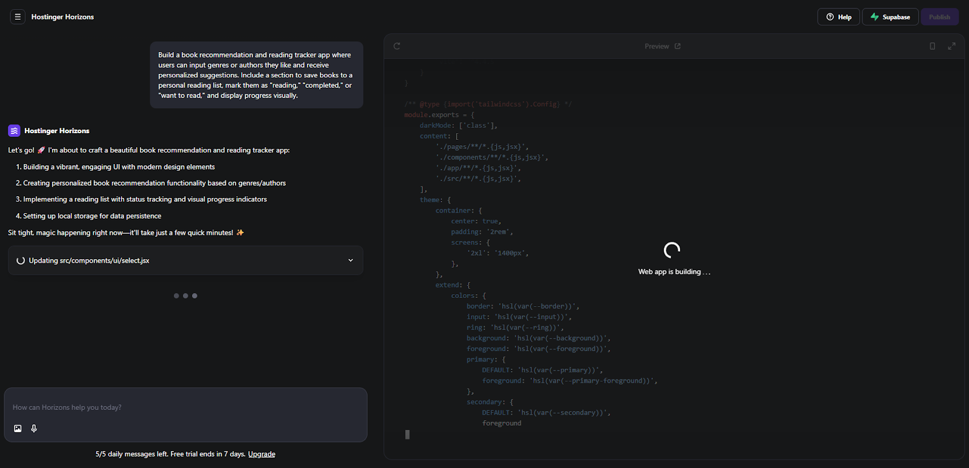Click the Publish button

click(x=940, y=17)
